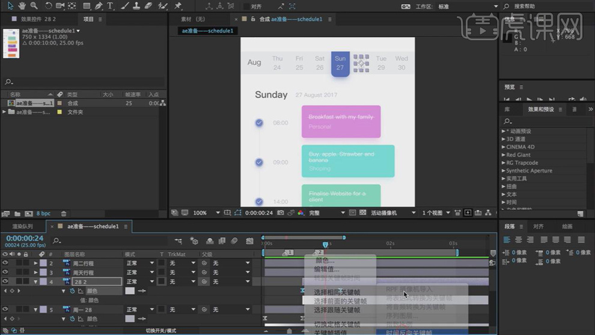Toggle stopwatch for 周一 28 颜色 property
595x335 pixels.
(x=72, y=319)
